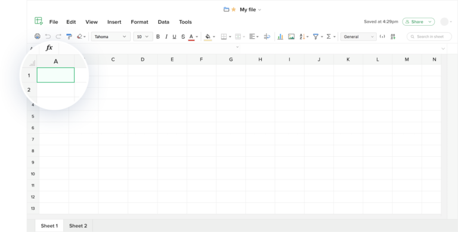Toggle the favorite star beside My file

click(x=234, y=10)
